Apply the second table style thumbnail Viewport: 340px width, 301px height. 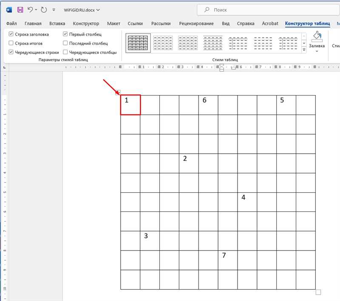tap(163, 43)
